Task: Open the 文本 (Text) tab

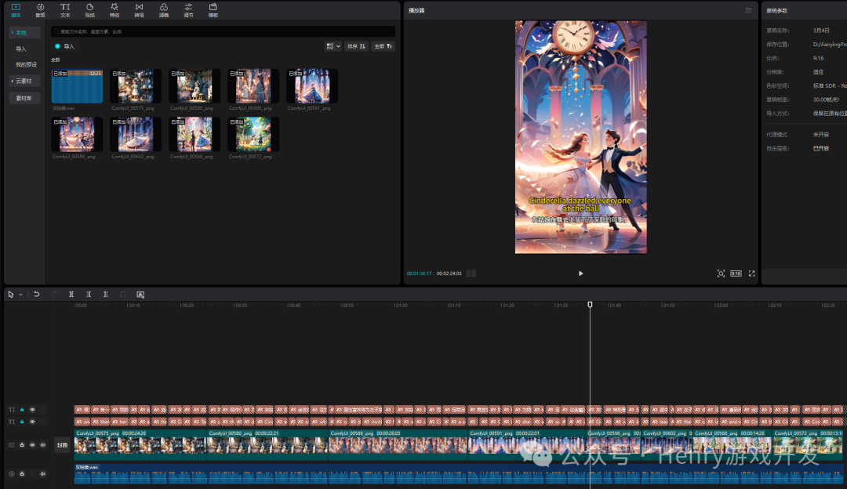Action: coord(65,9)
